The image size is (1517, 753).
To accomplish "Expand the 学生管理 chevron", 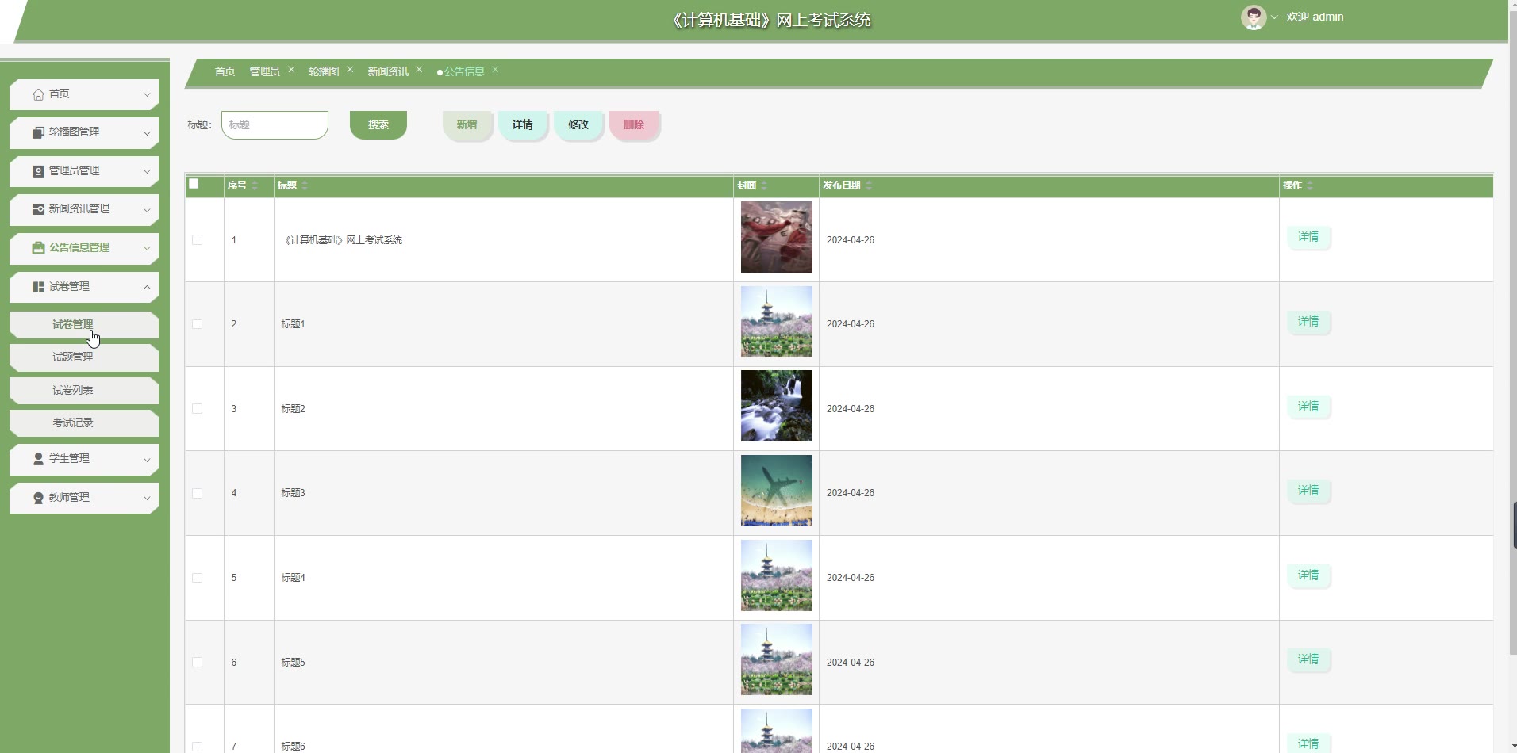I will (x=147, y=460).
